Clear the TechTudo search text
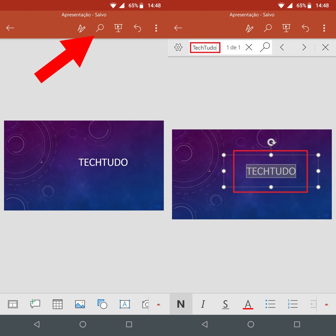This screenshot has width=336, height=336. 249,47
